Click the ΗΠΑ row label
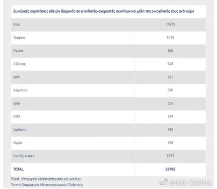This screenshot has width=217, height=189. click(17, 116)
